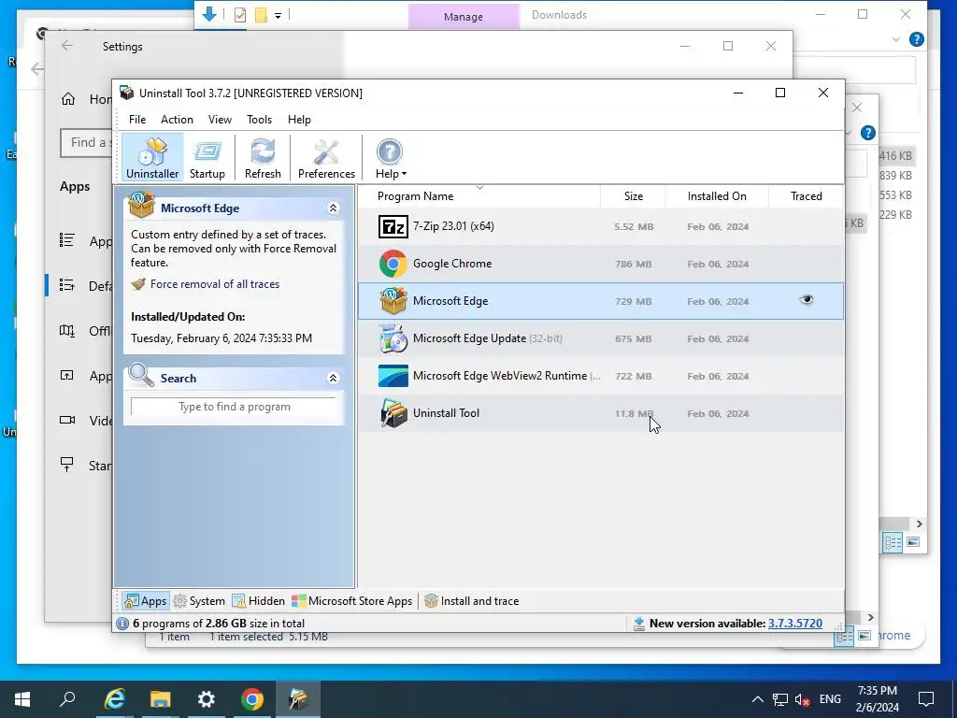Click the broom icon beside Force removal
Image resolution: width=957 pixels, height=718 pixels.
tap(138, 284)
